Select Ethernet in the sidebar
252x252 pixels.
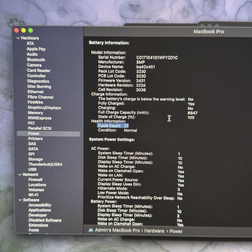point(36,92)
